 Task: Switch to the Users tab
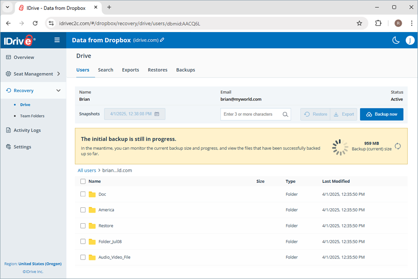[83, 70]
